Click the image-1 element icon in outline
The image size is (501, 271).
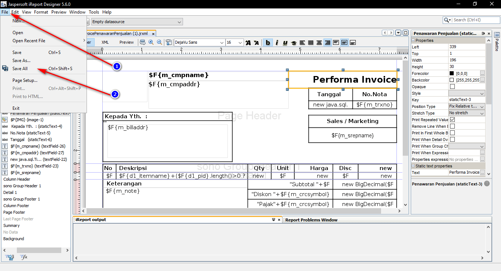coord(5,120)
